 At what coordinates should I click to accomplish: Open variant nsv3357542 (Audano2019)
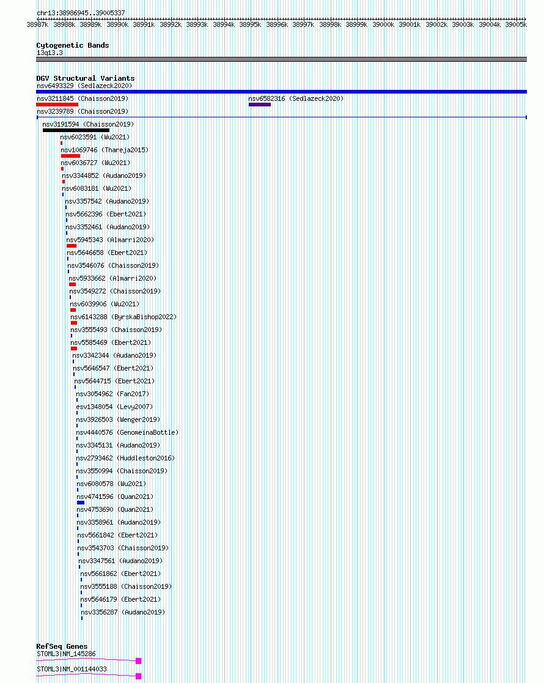107,202
